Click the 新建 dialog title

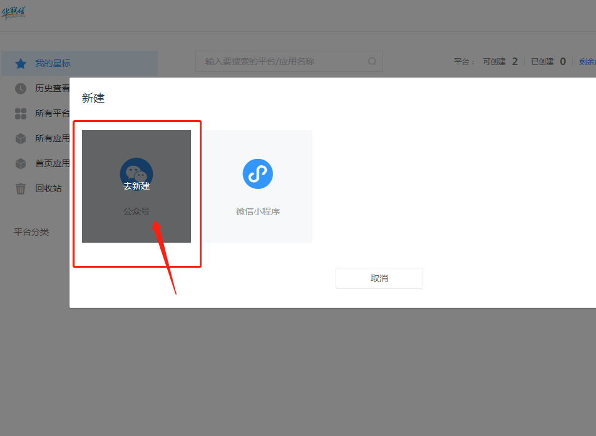click(93, 98)
